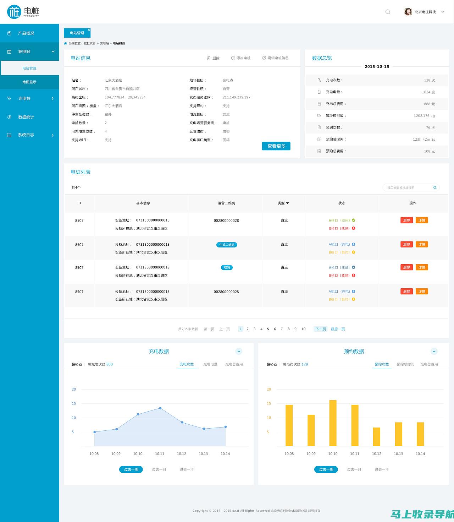Click the 系统日志 sidebar icon

pyautogui.click(x=9, y=135)
